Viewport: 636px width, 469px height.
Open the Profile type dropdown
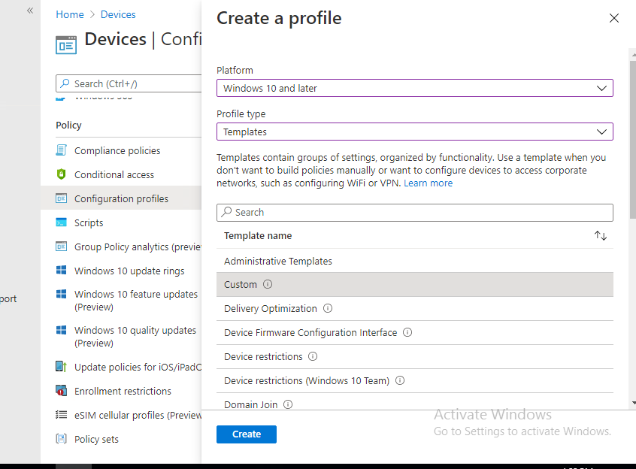coord(601,132)
